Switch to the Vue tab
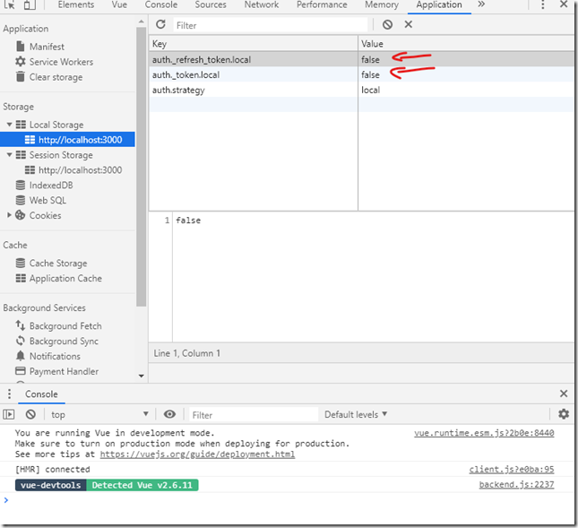The width and height of the screenshot is (578, 528). click(119, 4)
